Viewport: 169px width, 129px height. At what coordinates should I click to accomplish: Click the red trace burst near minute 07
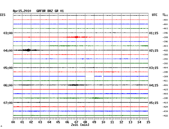(x=76, y=37)
